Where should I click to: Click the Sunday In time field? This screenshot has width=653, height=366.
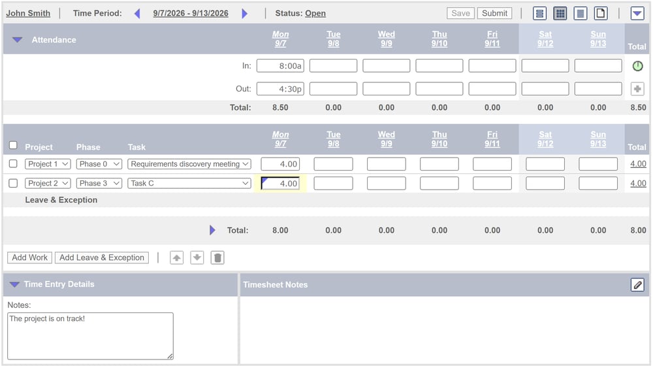click(598, 66)
